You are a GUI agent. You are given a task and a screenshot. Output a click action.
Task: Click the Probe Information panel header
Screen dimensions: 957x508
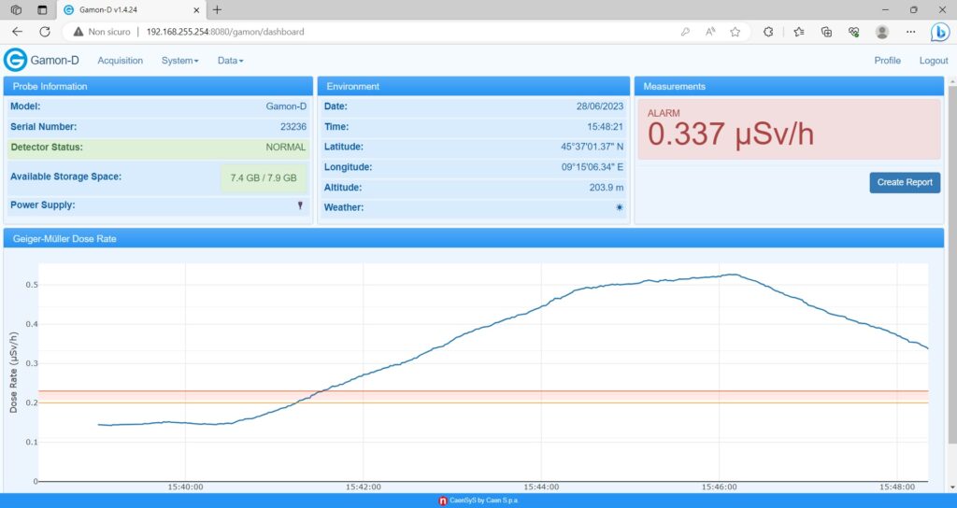point(158,86)
